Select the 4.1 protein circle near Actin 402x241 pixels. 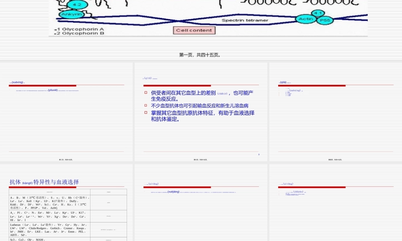(x=318, y=13)
